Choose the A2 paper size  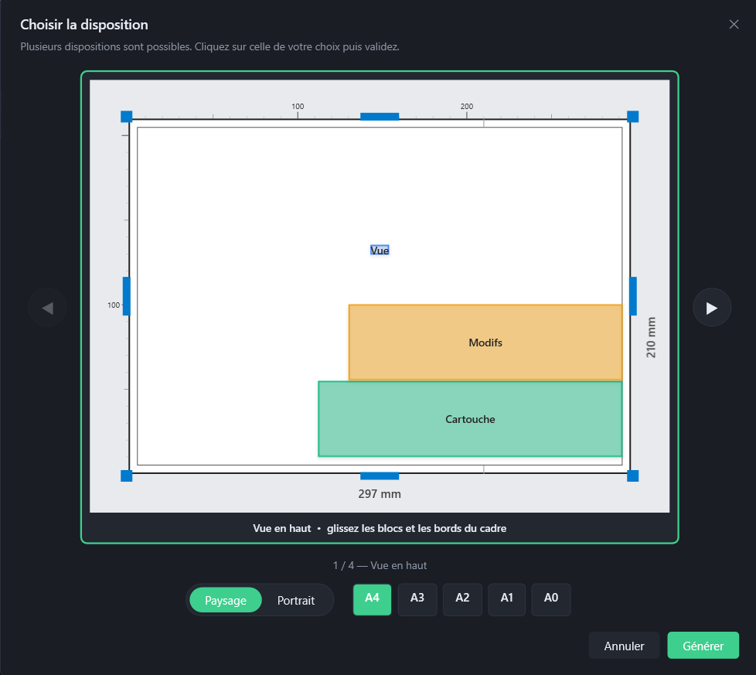462,599
